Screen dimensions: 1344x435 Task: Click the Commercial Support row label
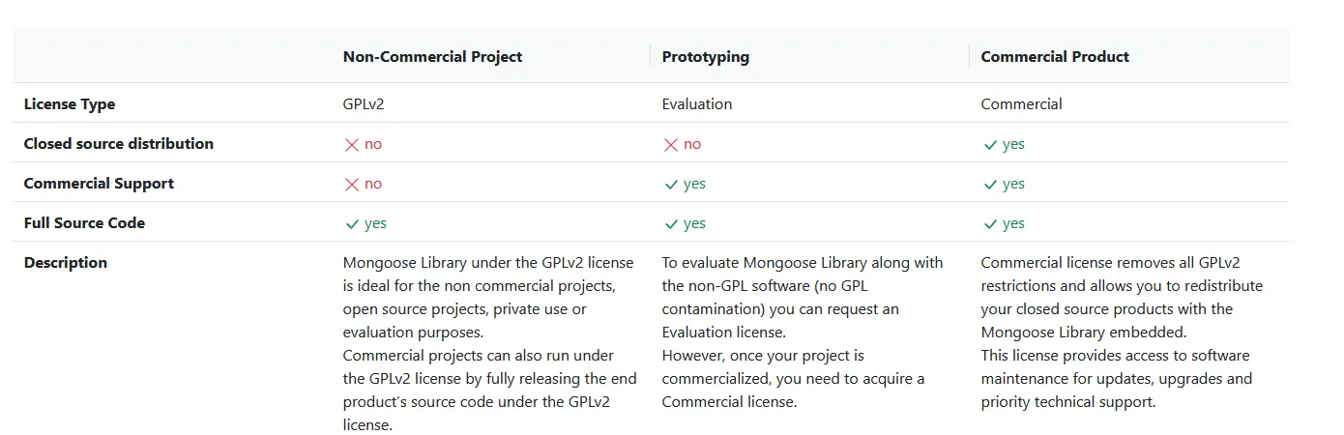pyautogui.click(x=99, y=184)
